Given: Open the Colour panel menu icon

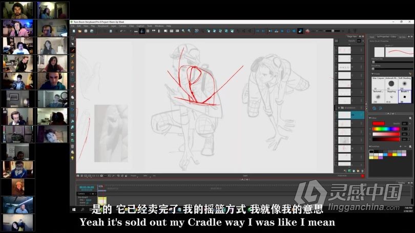Looking at the screenshot, I should coord(410,118).
